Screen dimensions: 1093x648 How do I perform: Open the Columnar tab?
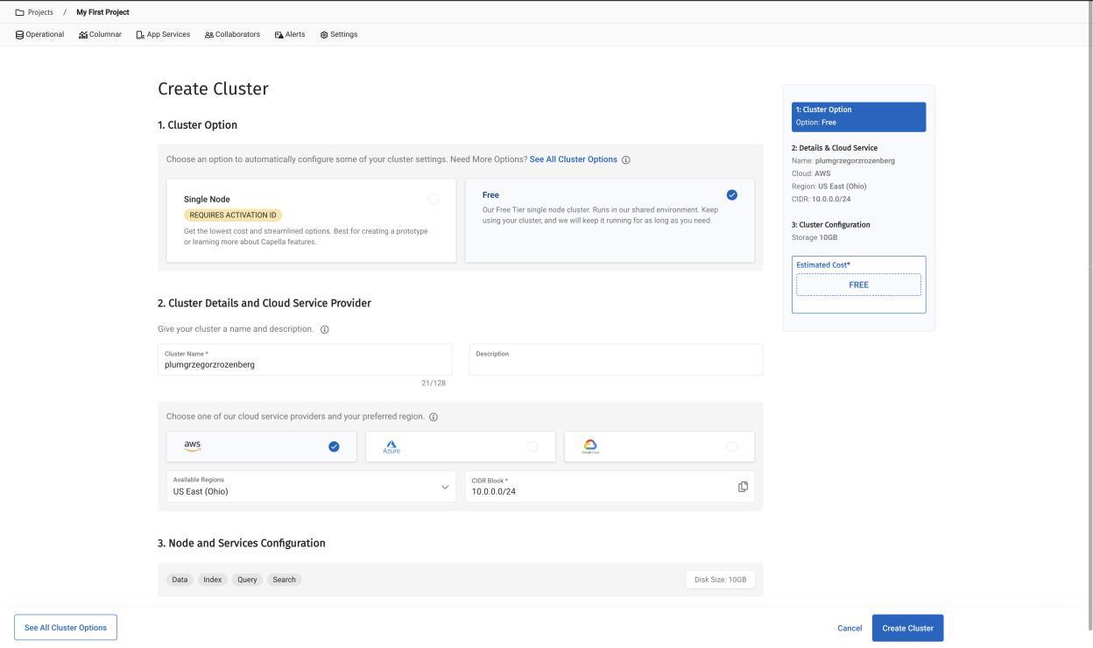[100, 35]
